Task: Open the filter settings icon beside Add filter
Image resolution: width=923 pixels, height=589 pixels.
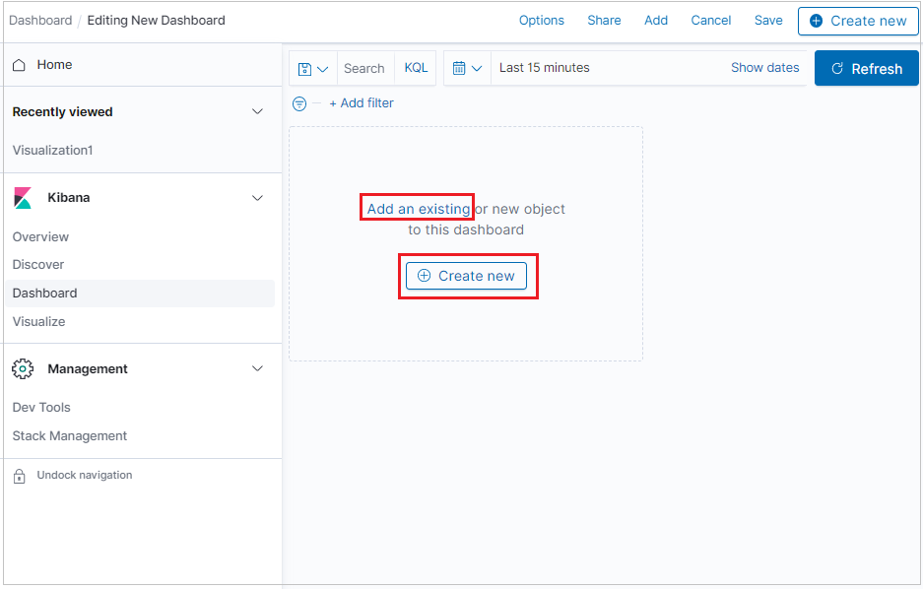Action: (x=298, y=102)
